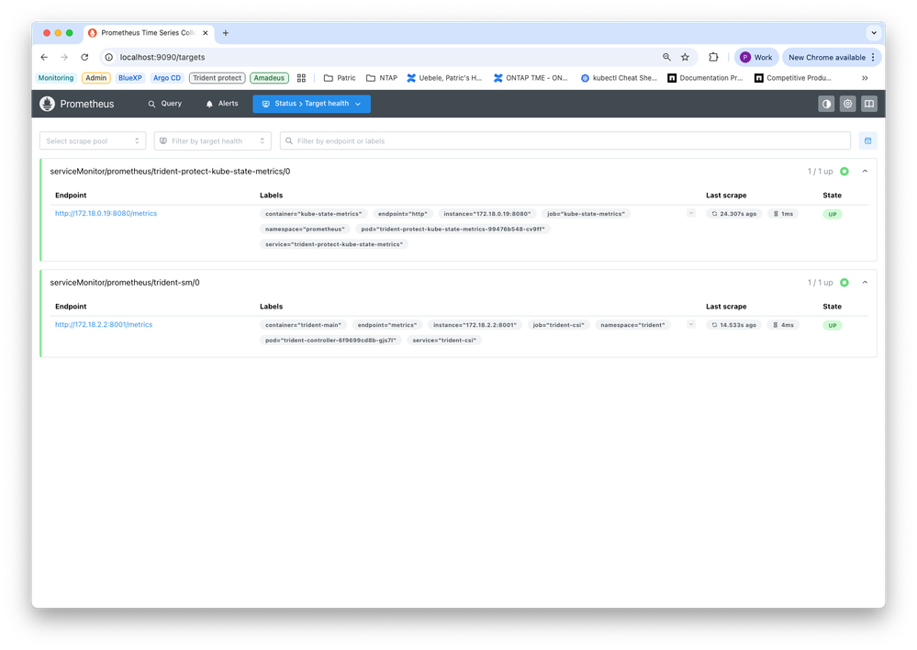Screen dimensions: 917x650
Task: Open the Patric bookmarks folder
Action: tap(340, 78)
